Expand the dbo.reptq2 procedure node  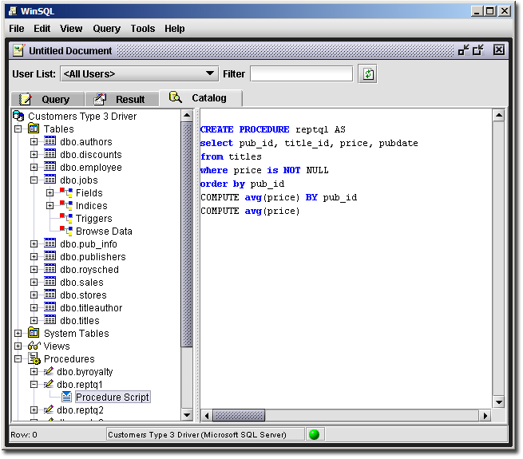pyautogui.click(x=34, y=410)
